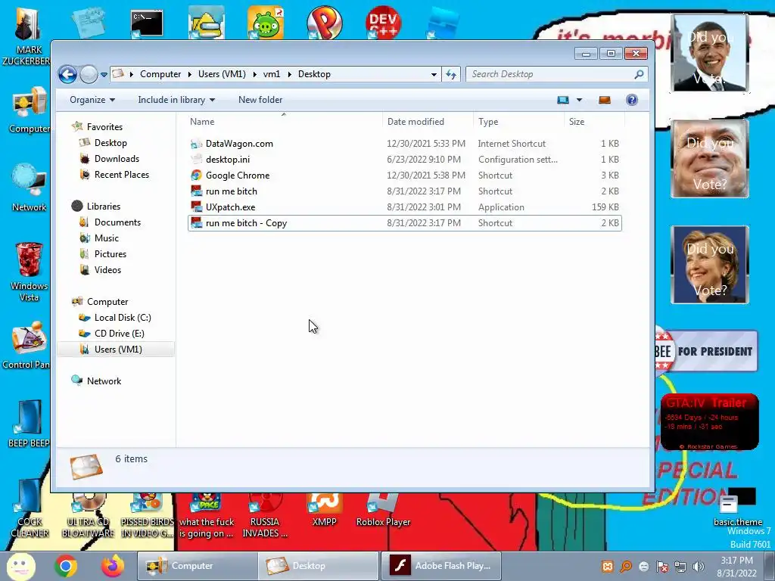Image resolution: width=775 pixels, height=581 pixels.
Task: Open Explorer Help question mark icon
Action: click(x=632, y=100)
